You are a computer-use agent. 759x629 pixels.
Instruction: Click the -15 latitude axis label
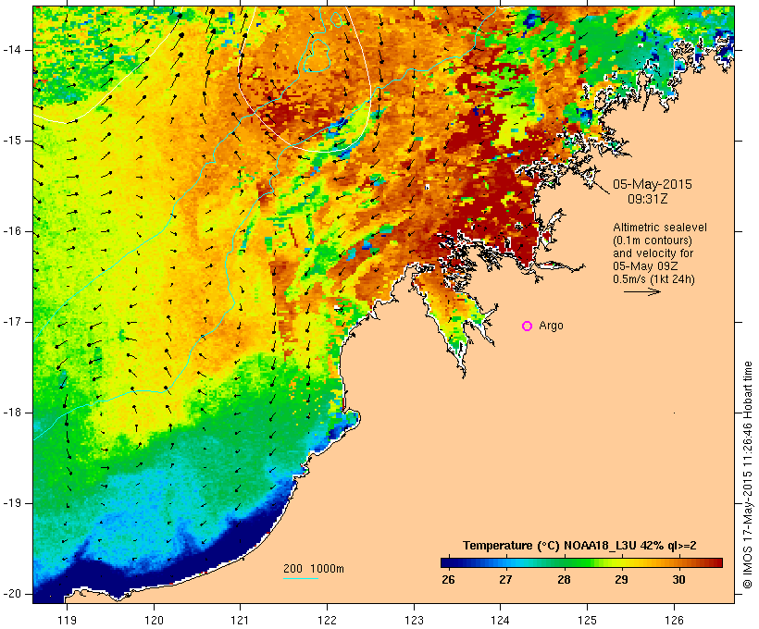[11, 141]
